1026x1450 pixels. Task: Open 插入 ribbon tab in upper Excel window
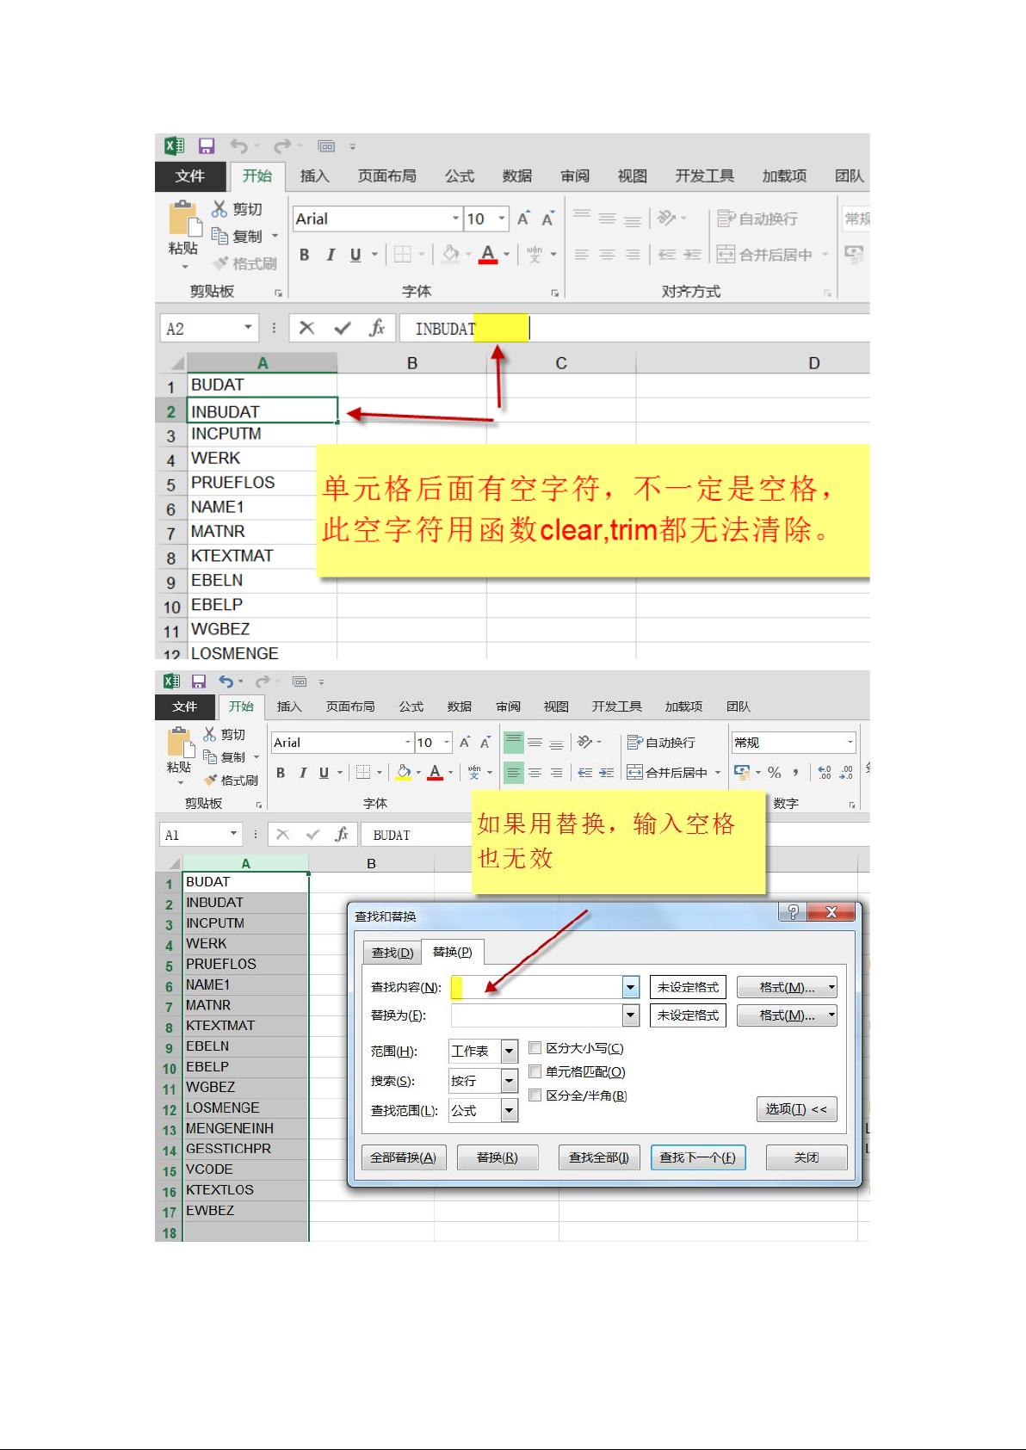(315, 176)
